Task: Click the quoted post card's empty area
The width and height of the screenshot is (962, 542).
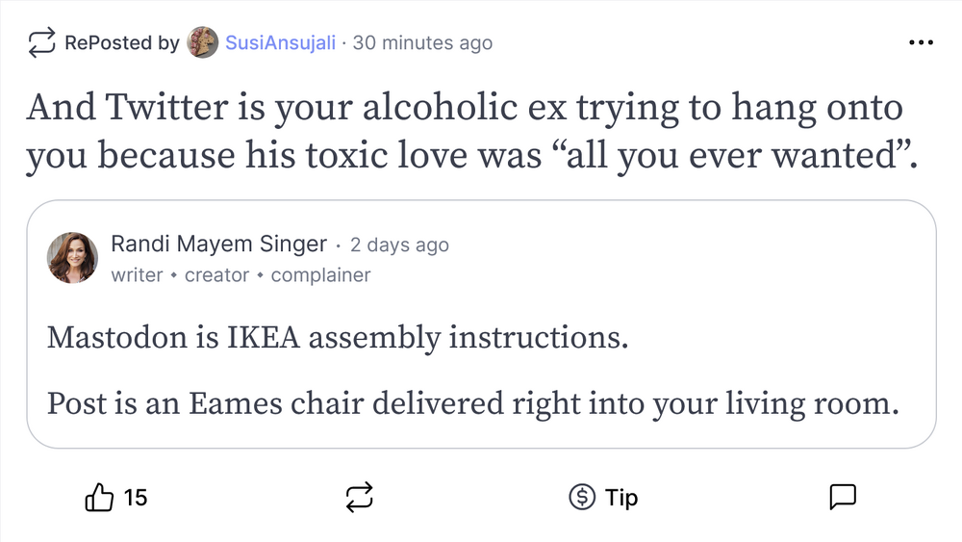Action: (673, 260)
